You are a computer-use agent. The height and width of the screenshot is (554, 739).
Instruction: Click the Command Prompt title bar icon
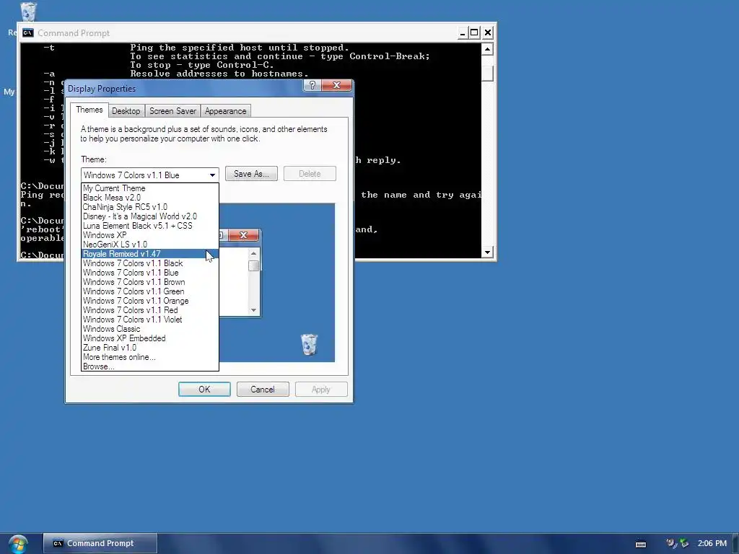click(28, 32)
